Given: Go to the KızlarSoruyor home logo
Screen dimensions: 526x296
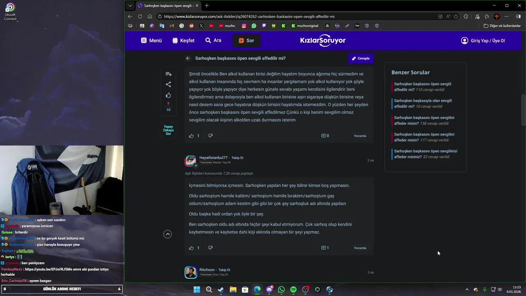Looking at the screenshot, I should pyautogui.click(x=323, y=40).
